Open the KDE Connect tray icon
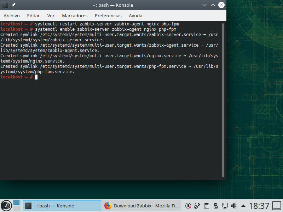This screenshot has height=212, width=283. point(197,206)
